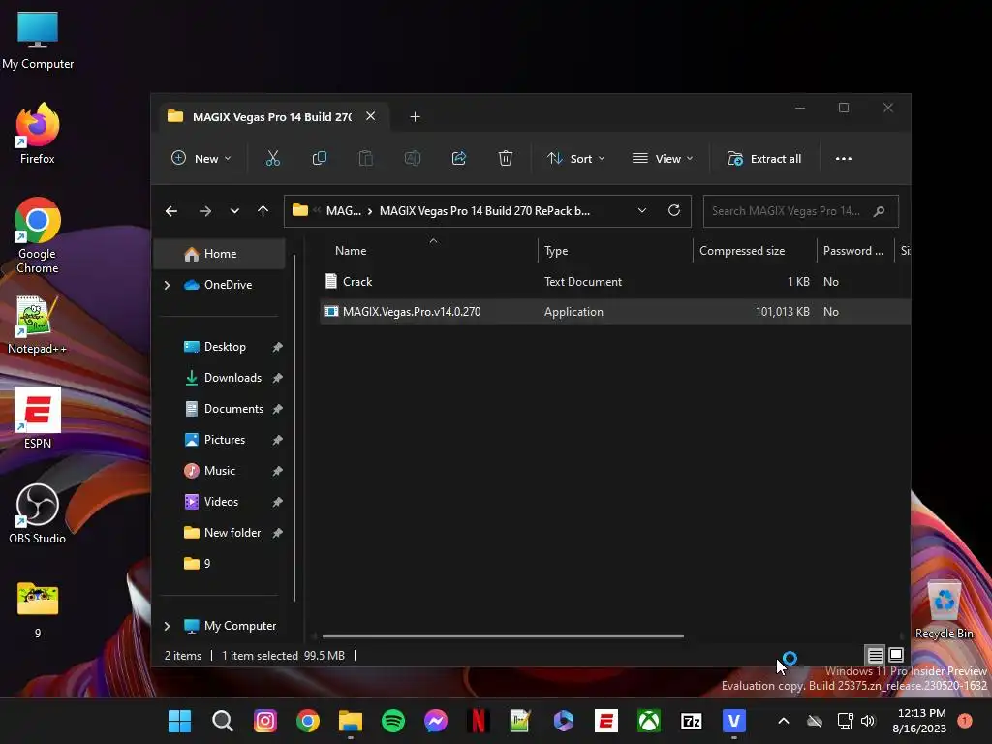This screenshot has width=992, height=744.
Task: Open Music in navigation pane
Action: click(x=220, y=471)
